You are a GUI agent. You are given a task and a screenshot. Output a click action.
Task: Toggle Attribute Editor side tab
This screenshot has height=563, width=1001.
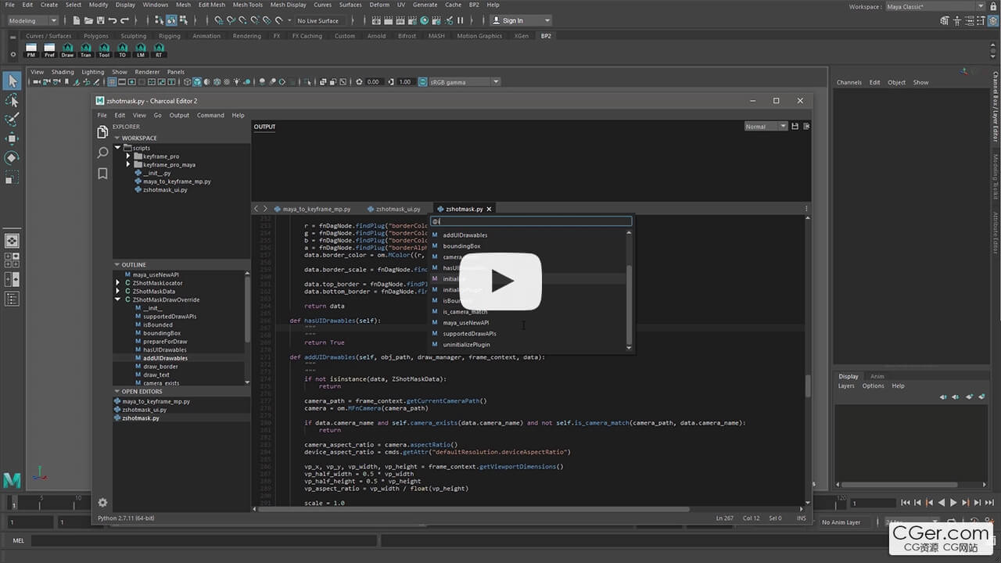(x=996, y=231)
